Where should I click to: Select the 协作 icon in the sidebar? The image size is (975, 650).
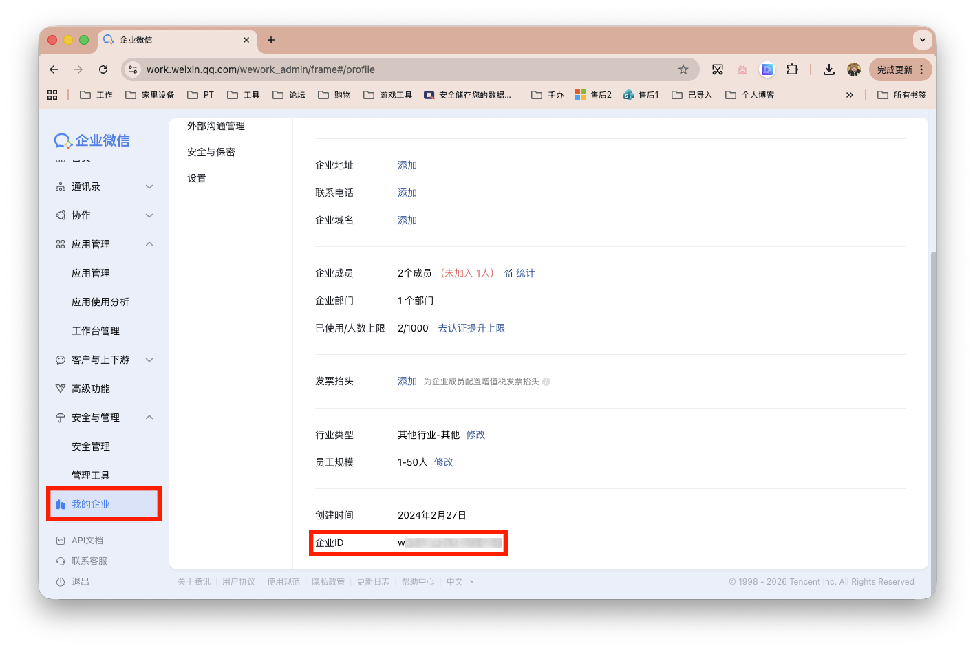click(x=61, y=215)
